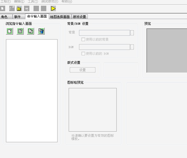Run test play with the yellow triangle

pyautogui.click(x=53, y=8)
